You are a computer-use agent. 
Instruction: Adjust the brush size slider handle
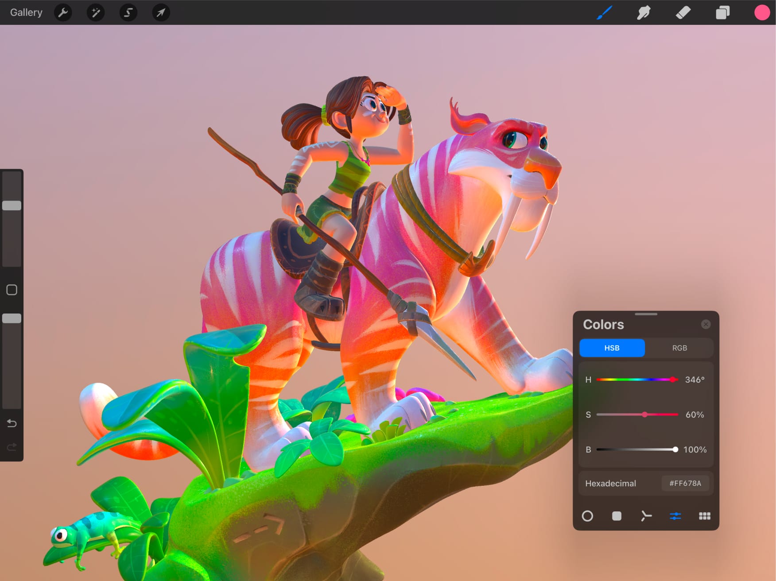pyautogui.click(x=12, y=205)
